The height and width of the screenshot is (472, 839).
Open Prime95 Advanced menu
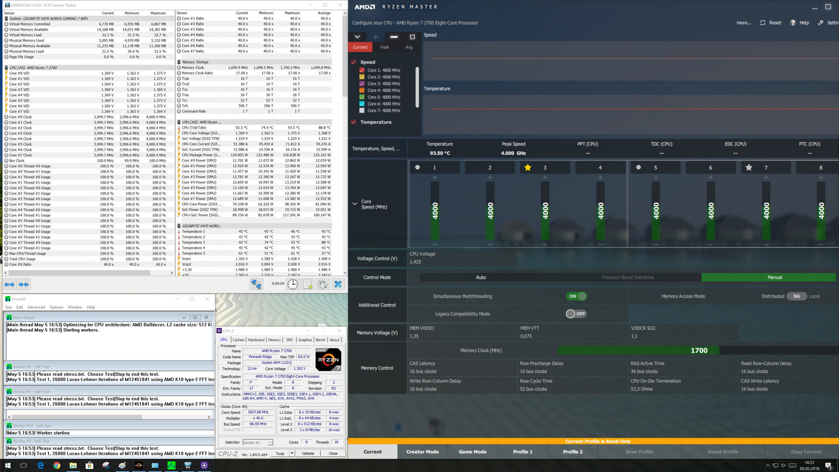[x=36, y=307]
